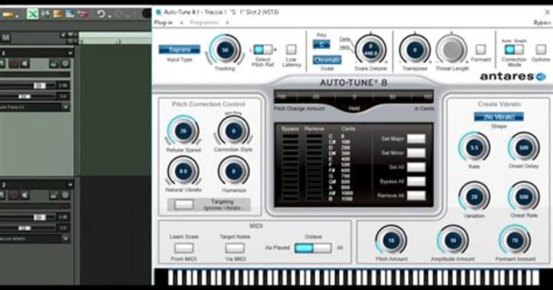This screenshot has width=553, height=290.
Task: Click the Set Major button
Action: 416,139
